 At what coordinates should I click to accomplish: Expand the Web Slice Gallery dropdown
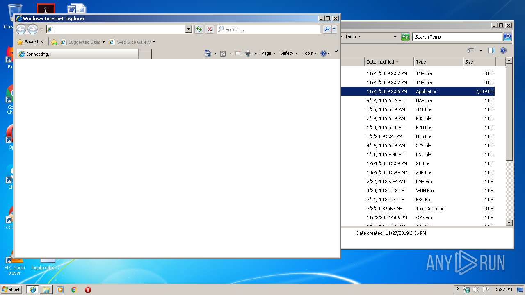[x=154, y=42]
